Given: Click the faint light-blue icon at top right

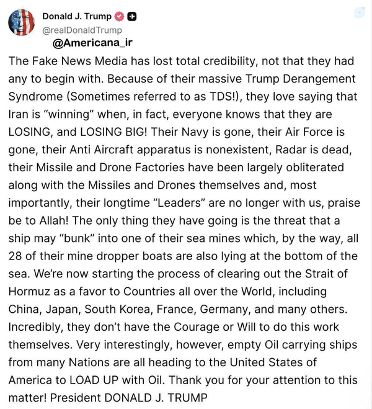Looking at the screenshot, I should (x=360, y=12).
